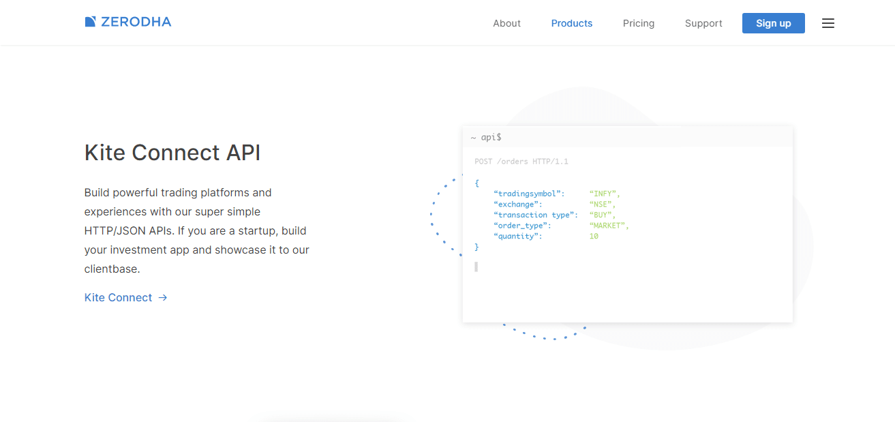Screen dimensions: 895x422
Task: Open the Support page
Action: point(703,23)
